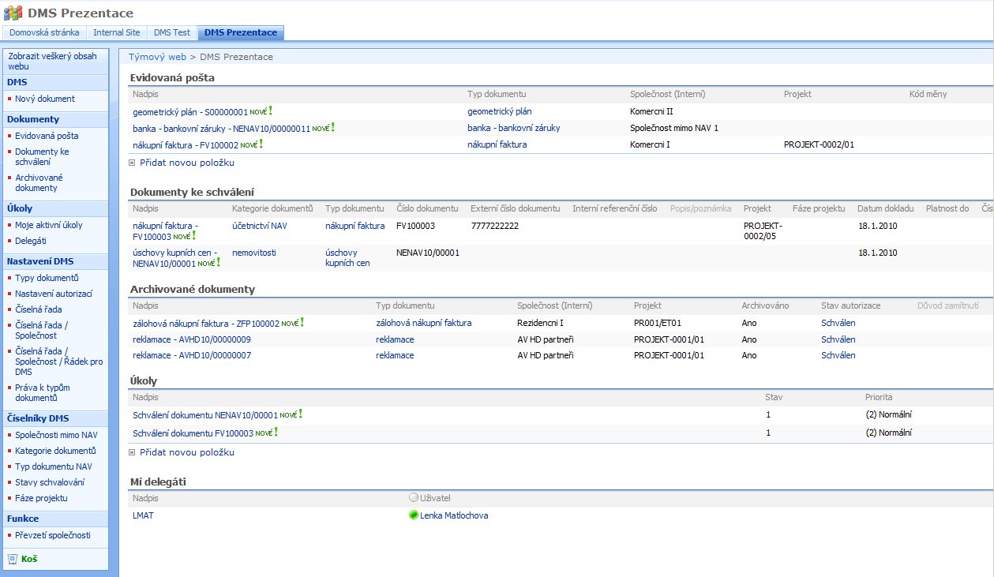Open Společnosti mimo NAV list
994x577 pixels.
(56, 435)
